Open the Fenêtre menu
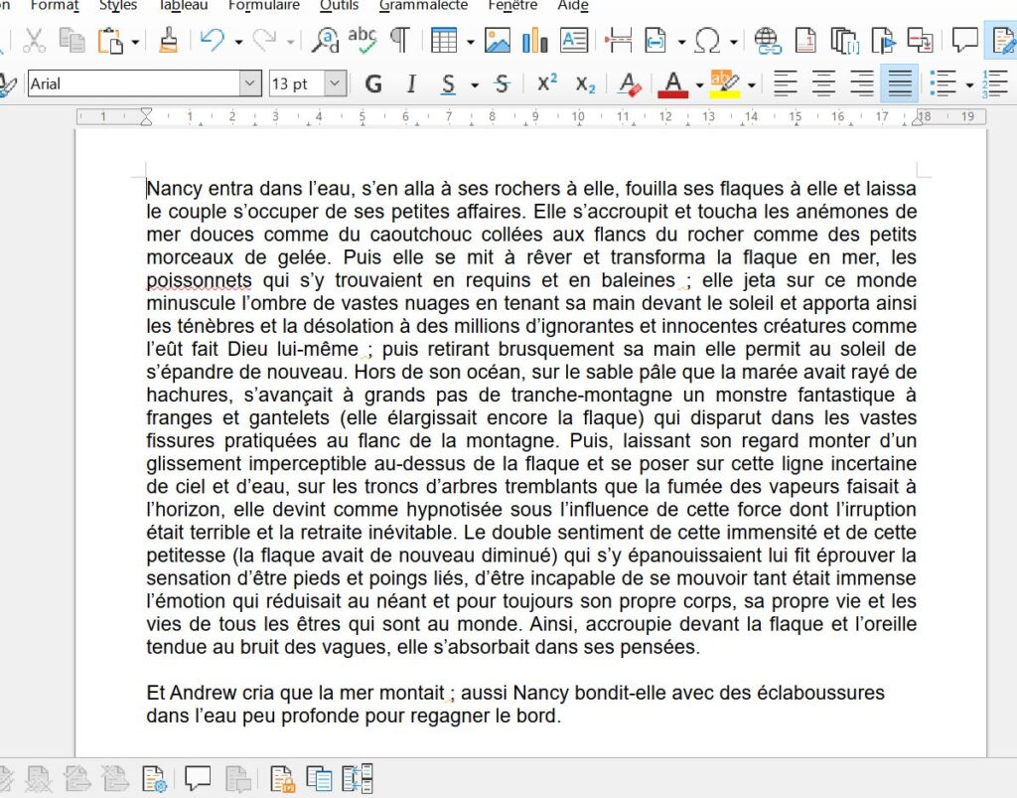Viewport: 1017px width, 798px height. 513,6
